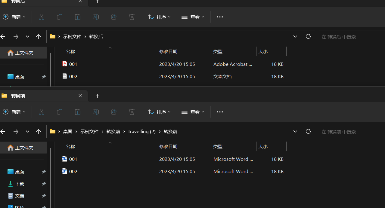The height and width of the screenshot is (208, 385).
Task: Open a new File Explorer tab with the plus button
Action: coord(97,96)
